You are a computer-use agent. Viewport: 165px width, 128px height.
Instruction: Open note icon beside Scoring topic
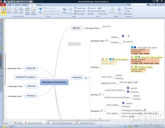coord(100,94)
